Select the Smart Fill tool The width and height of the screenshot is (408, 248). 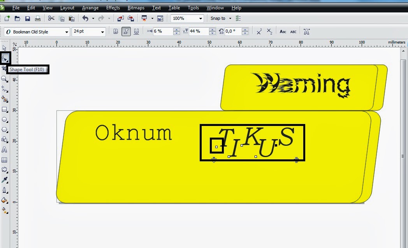coord(4,99)
